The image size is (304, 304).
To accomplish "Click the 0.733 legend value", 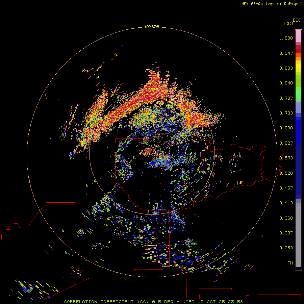I will pos(286,113).
